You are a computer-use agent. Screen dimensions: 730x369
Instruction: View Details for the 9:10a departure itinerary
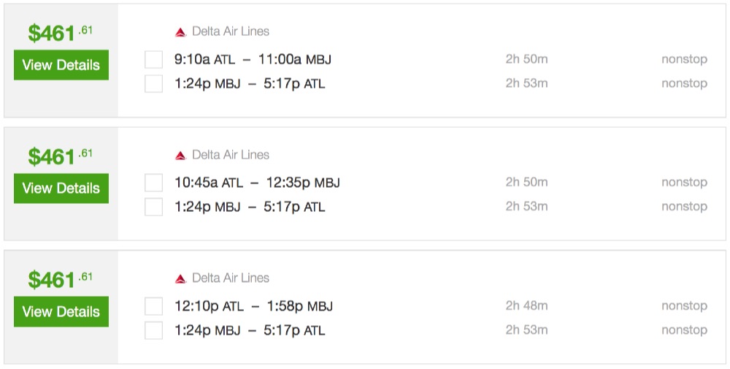click(61, 65)
